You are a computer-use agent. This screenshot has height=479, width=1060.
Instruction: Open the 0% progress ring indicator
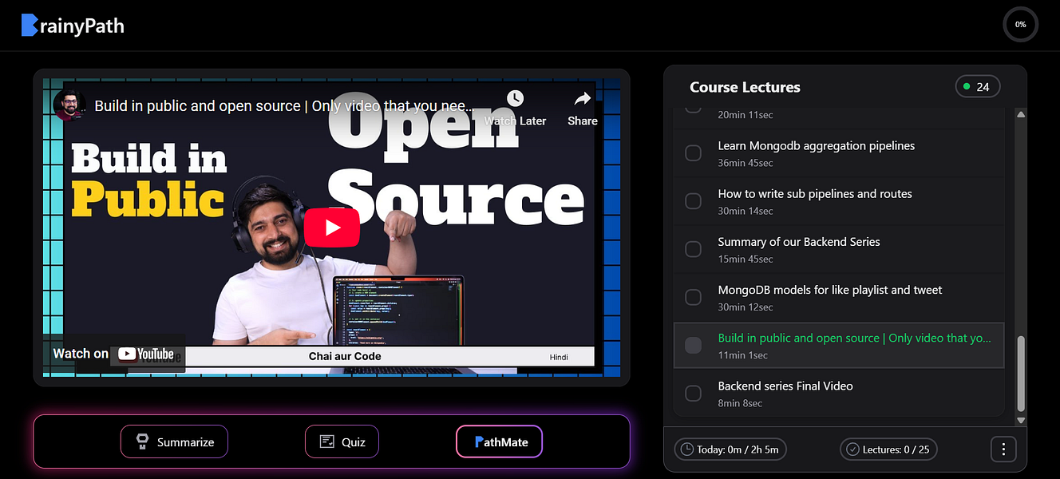point(1020,24)
